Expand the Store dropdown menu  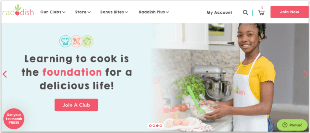[83, 12]
